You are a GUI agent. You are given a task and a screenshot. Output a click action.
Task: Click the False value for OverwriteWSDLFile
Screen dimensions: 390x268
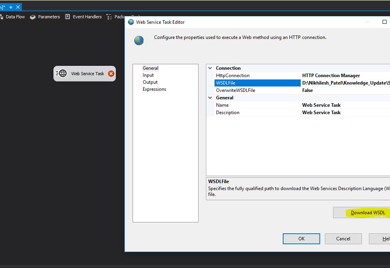[307, 90]
